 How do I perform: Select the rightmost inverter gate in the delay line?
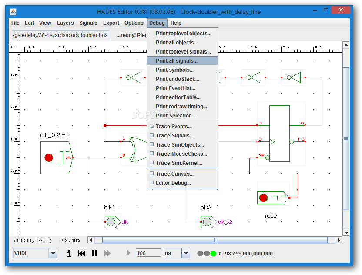[x=293, y=77]
